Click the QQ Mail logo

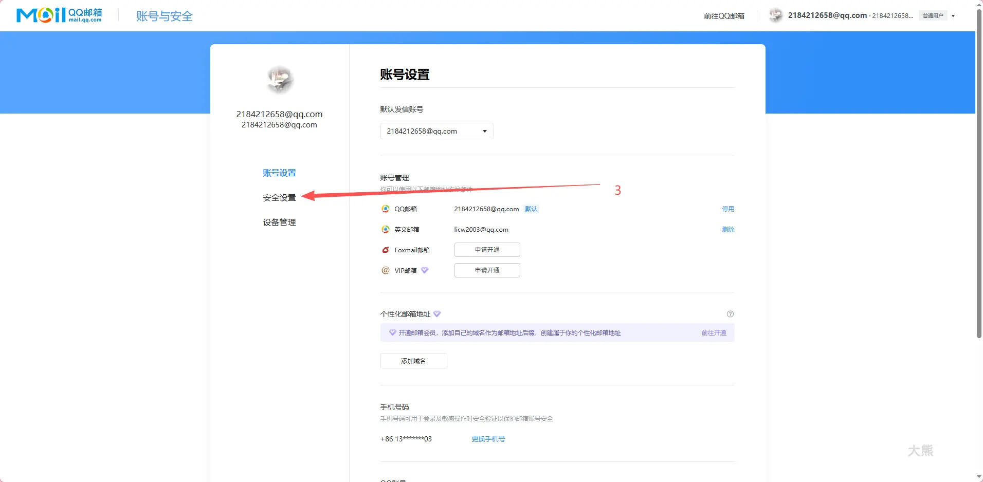pyautogui.click(x=59, y=14)
